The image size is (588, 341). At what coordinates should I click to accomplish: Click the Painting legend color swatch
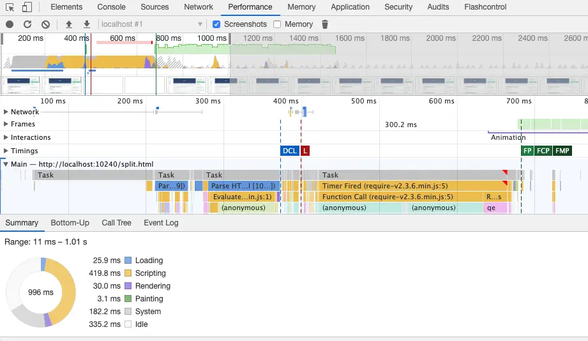tap(128, 299)
